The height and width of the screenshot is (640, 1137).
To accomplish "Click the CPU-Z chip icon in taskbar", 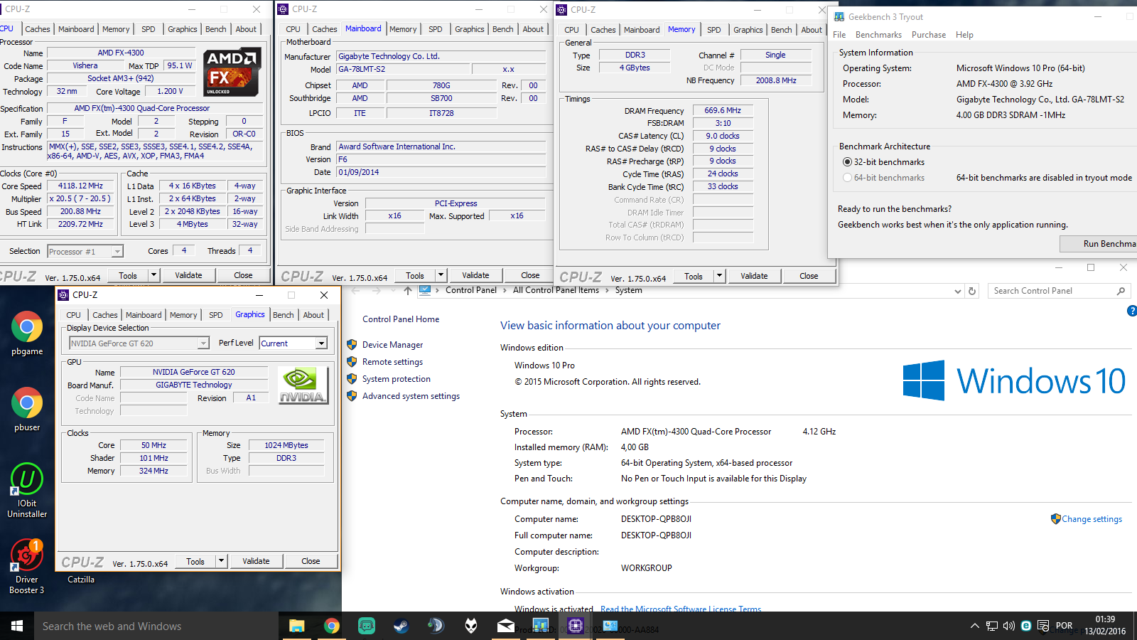I will pyautogui.click(x=575, y=626).
